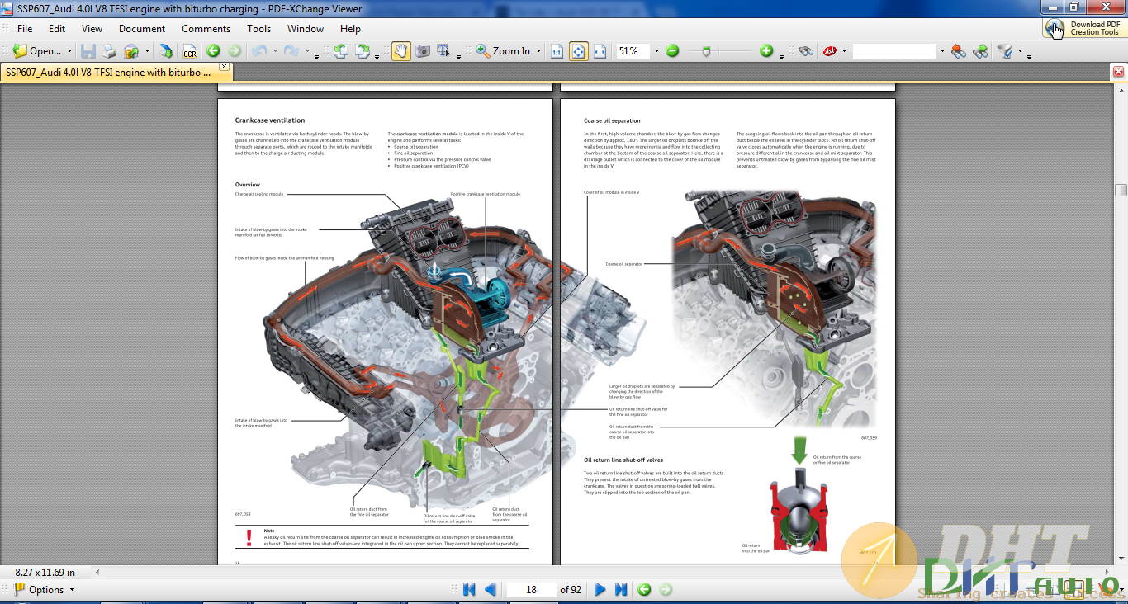Jump to last page icon

coord(621,589)
